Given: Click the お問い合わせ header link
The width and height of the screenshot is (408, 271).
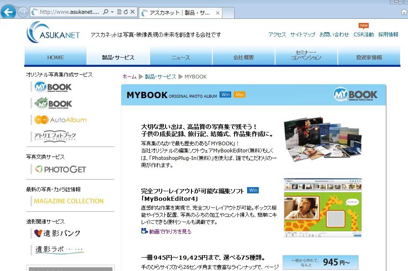Looking at the screenshot, I should (x=334, y=35).
